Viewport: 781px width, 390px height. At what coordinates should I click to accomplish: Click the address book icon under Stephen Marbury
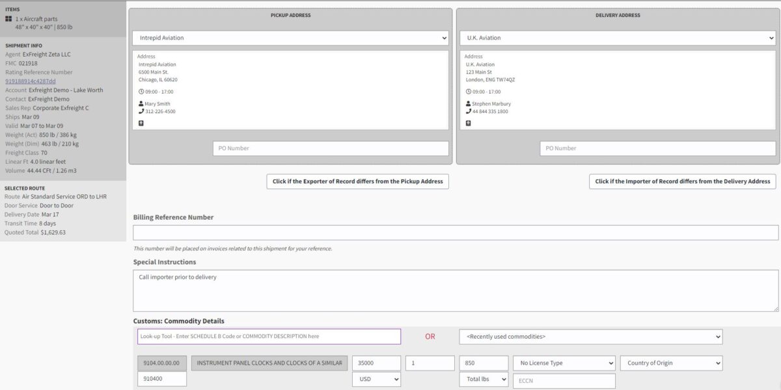pos(469,123)
